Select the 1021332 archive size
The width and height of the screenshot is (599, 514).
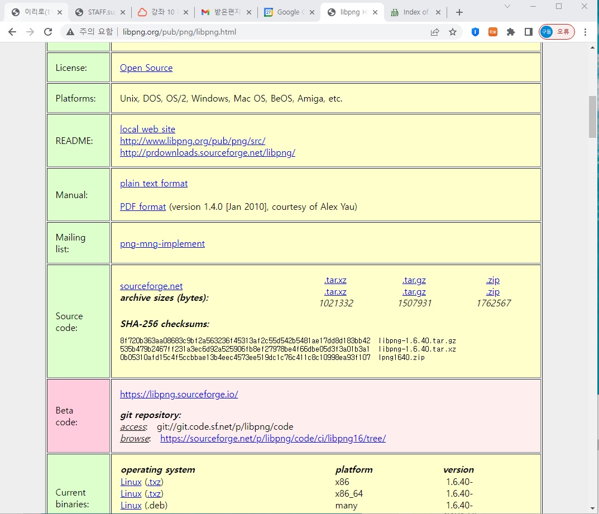coord(336,303)
